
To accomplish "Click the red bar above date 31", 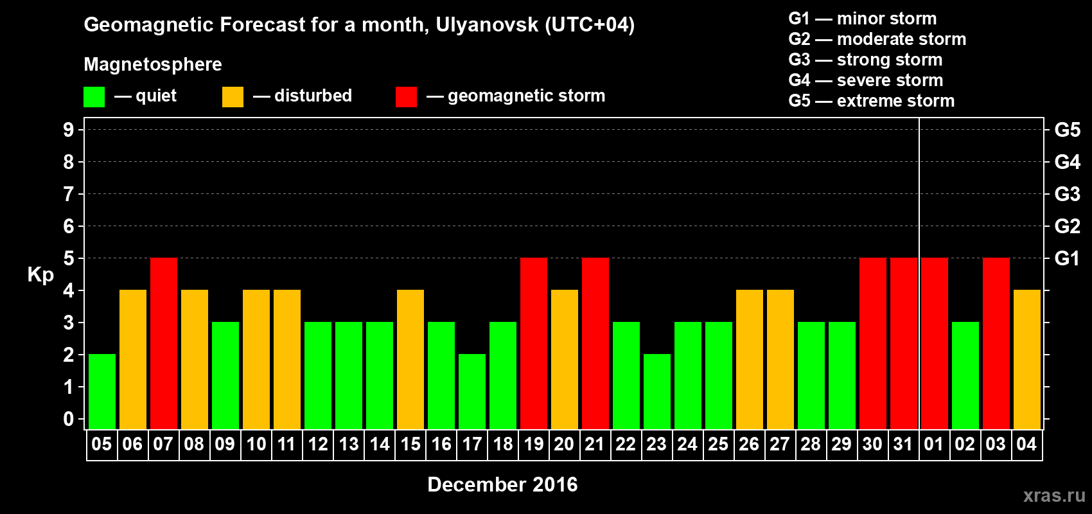I will (904, 343).
